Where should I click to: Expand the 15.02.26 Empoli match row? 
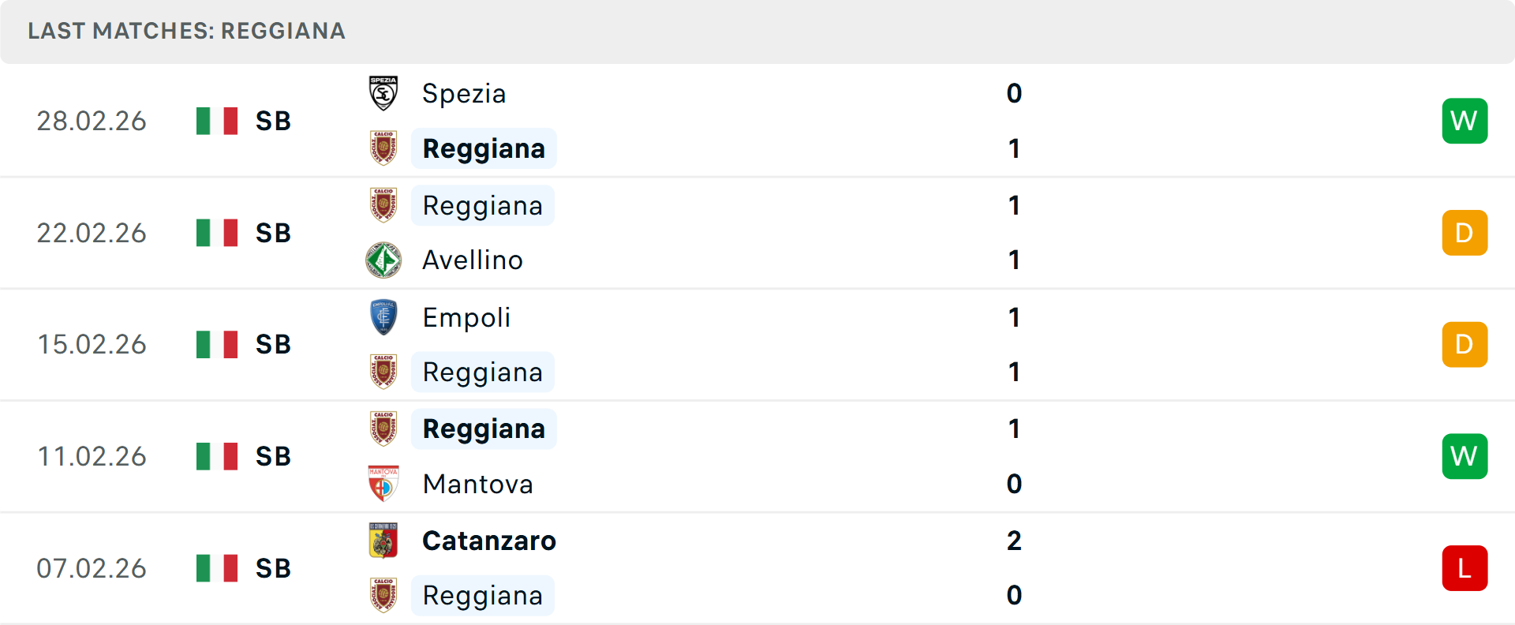(x=757, y=344)
